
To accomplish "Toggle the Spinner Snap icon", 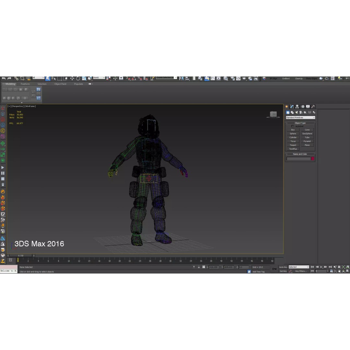I will tap(146, 78).
